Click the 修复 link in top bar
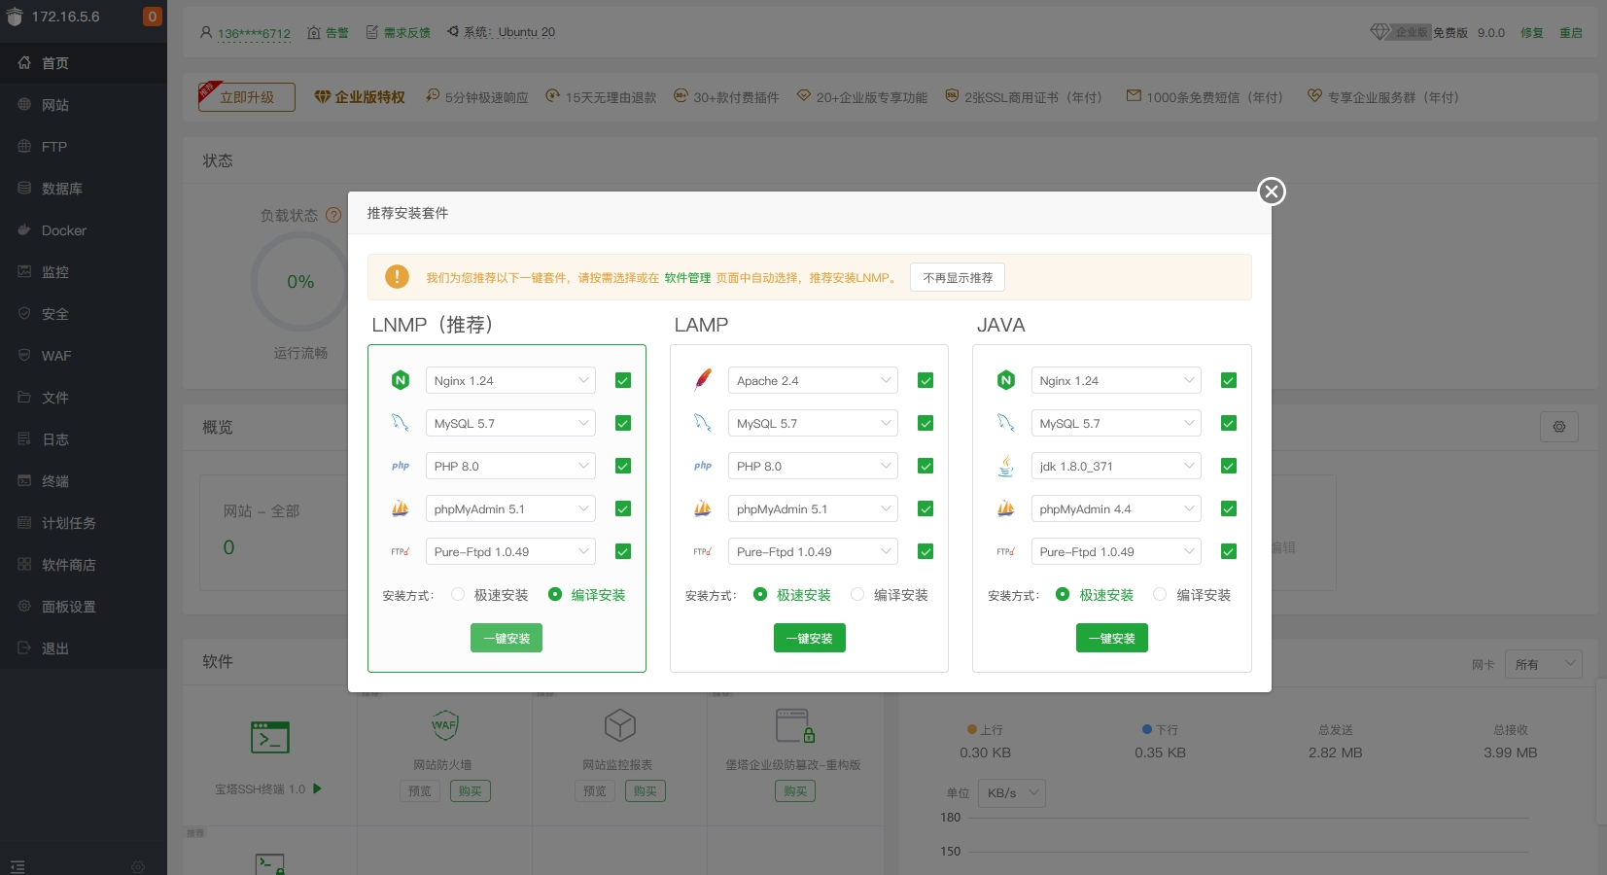Image resolution: width=1607 pixels, height=875 pixels. click(1532, 33)
